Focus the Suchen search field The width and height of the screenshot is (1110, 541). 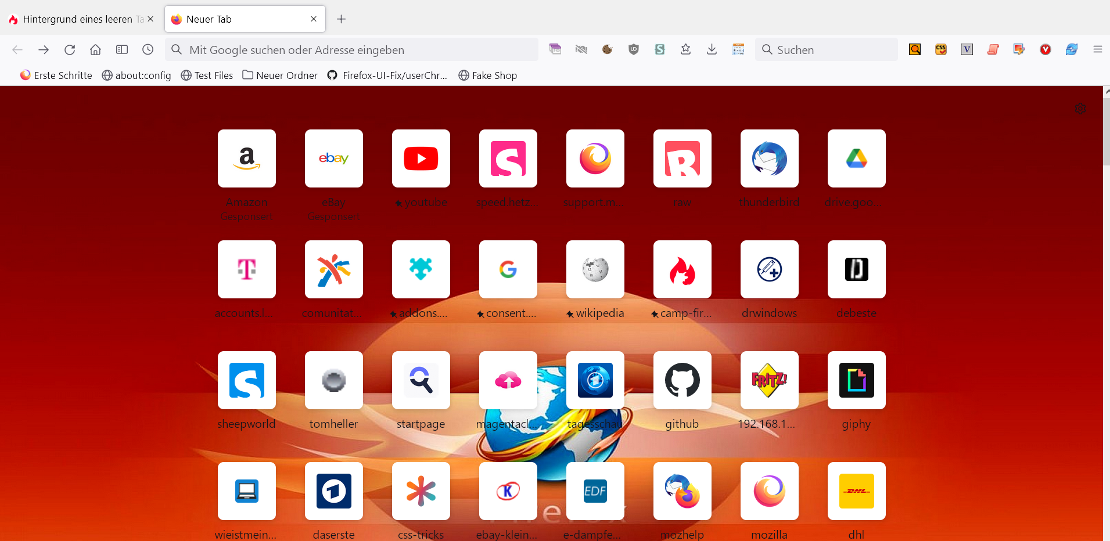click(827, 50)
